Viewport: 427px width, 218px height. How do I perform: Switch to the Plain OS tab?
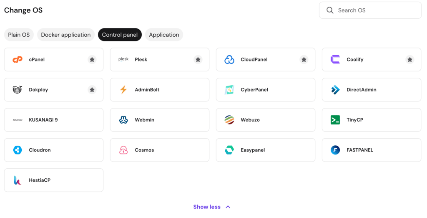click(x=19, y=35)
